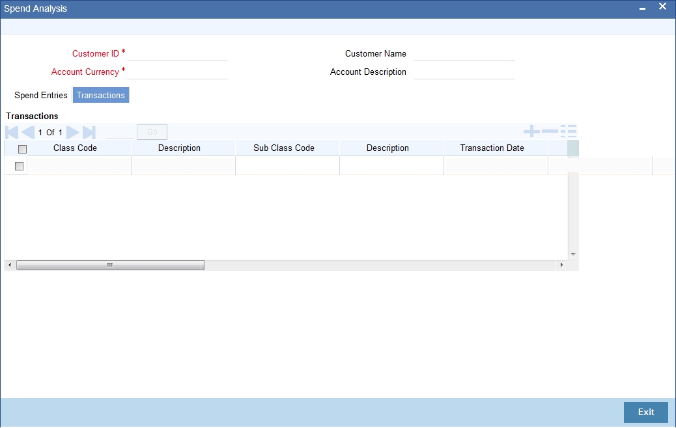Image resolution: width=676 pixels, height=428 pixels.
Task: Add a new row with plus icon
Action: (531, 131)
